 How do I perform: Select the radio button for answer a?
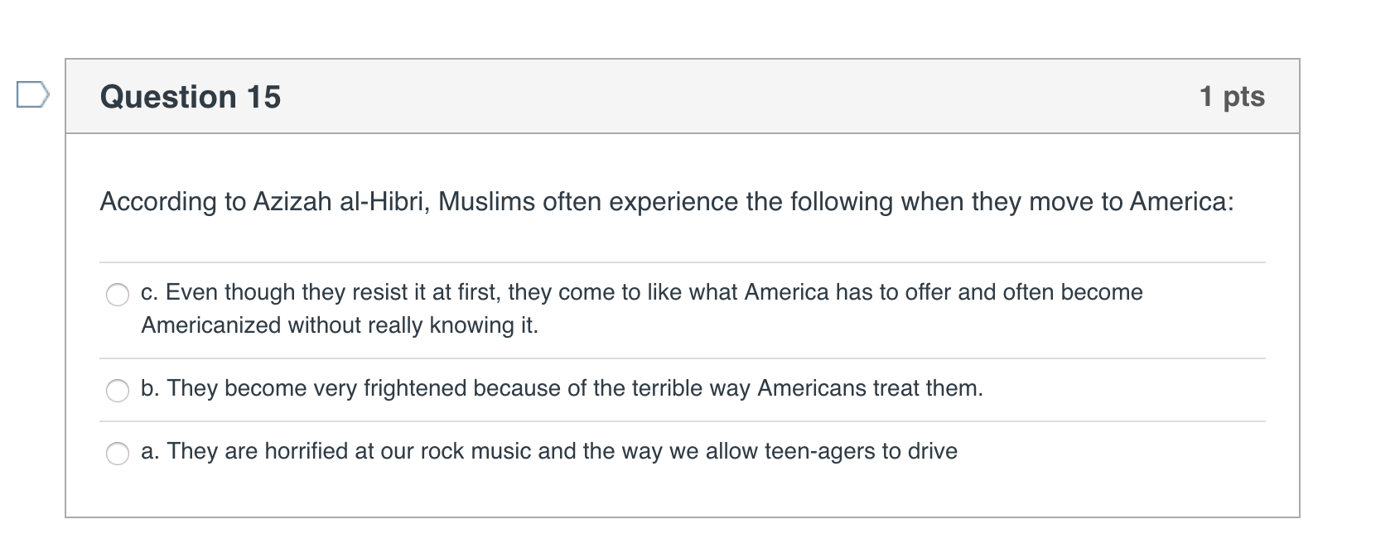[118, 453]
